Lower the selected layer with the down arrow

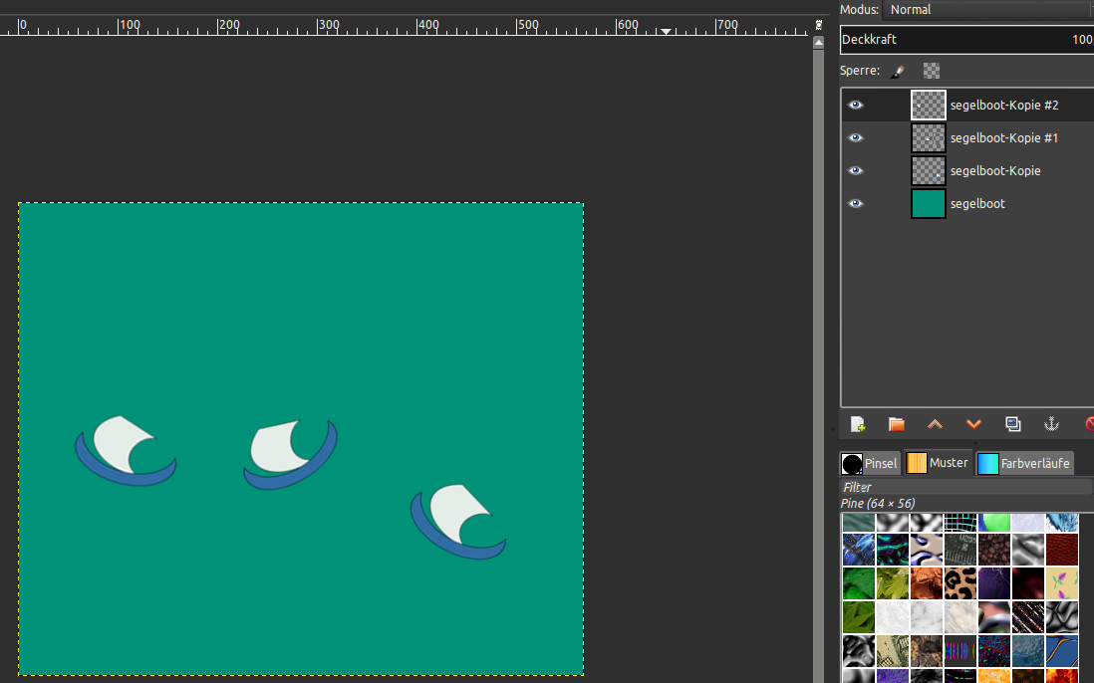coord(973,424)
